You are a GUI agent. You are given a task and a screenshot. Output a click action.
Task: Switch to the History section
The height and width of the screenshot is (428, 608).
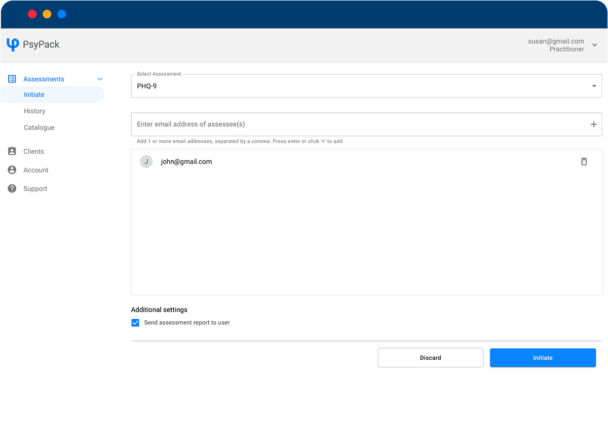(x=34, y=111)
